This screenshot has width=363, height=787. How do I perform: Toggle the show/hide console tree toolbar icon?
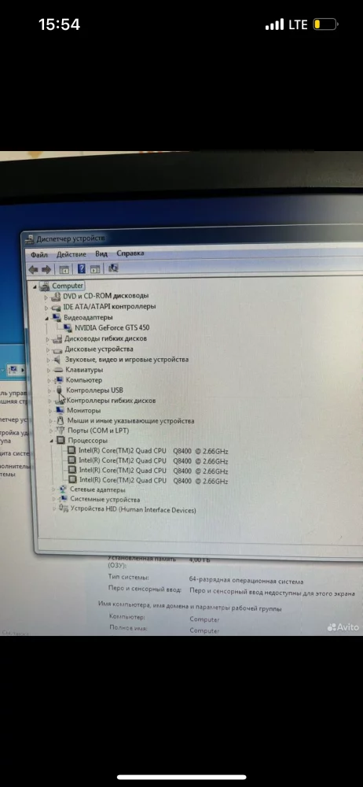pos(64,269)
